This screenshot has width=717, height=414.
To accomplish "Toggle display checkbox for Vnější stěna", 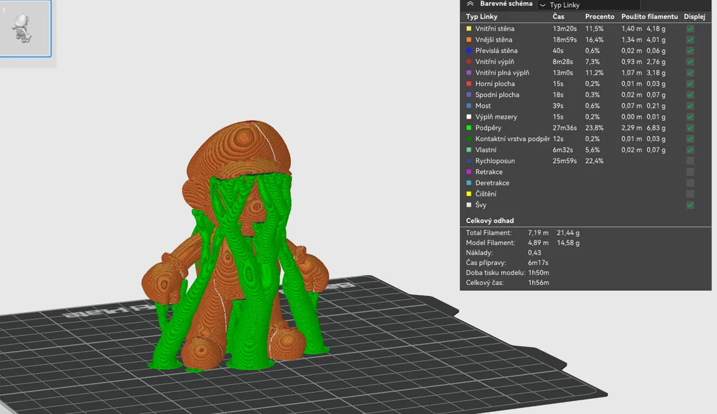I will click(690, 40).
